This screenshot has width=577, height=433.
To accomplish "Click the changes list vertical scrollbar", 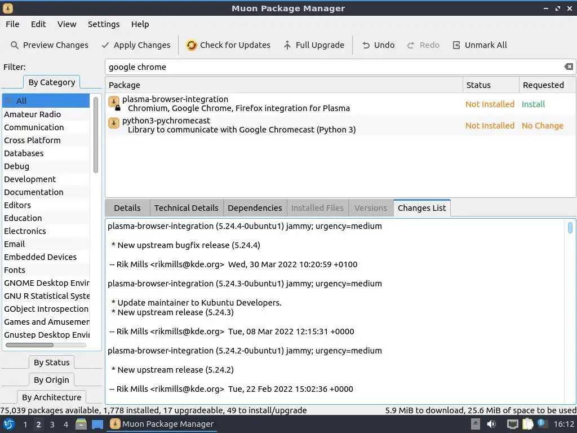I will point(570,228).
